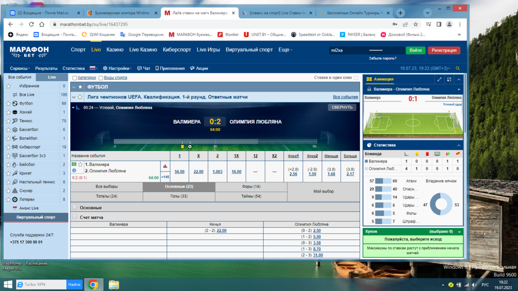Open Казино in the main menu
The image size is (518, 291).
[x=114, y=50]
